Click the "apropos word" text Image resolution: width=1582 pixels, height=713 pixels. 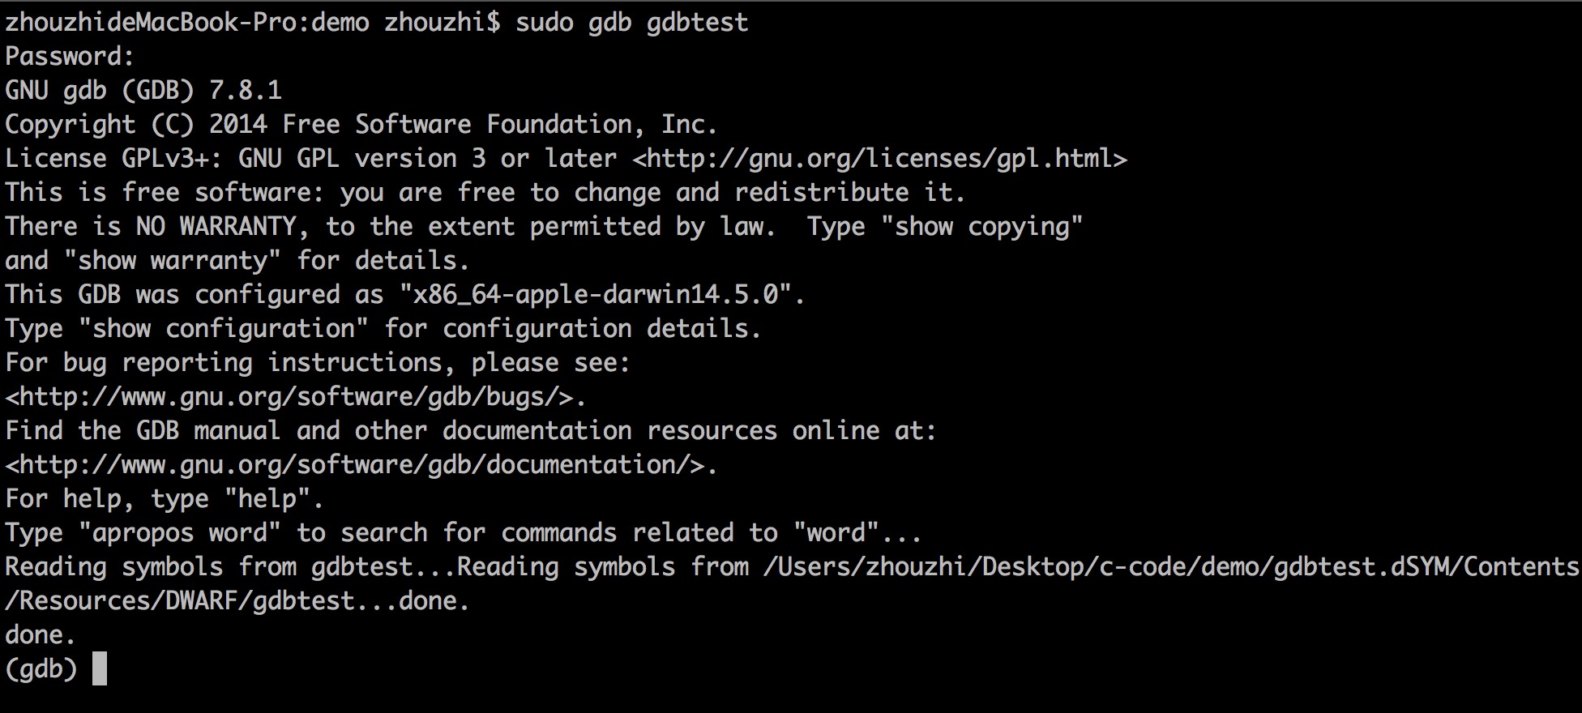180,533
